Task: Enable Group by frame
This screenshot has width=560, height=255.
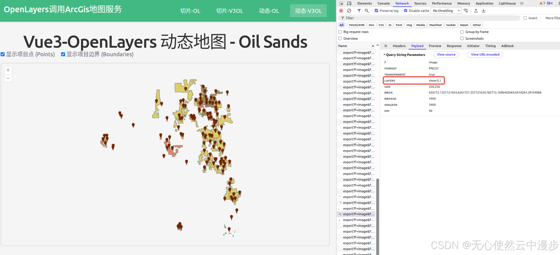Action: [462, 32]
